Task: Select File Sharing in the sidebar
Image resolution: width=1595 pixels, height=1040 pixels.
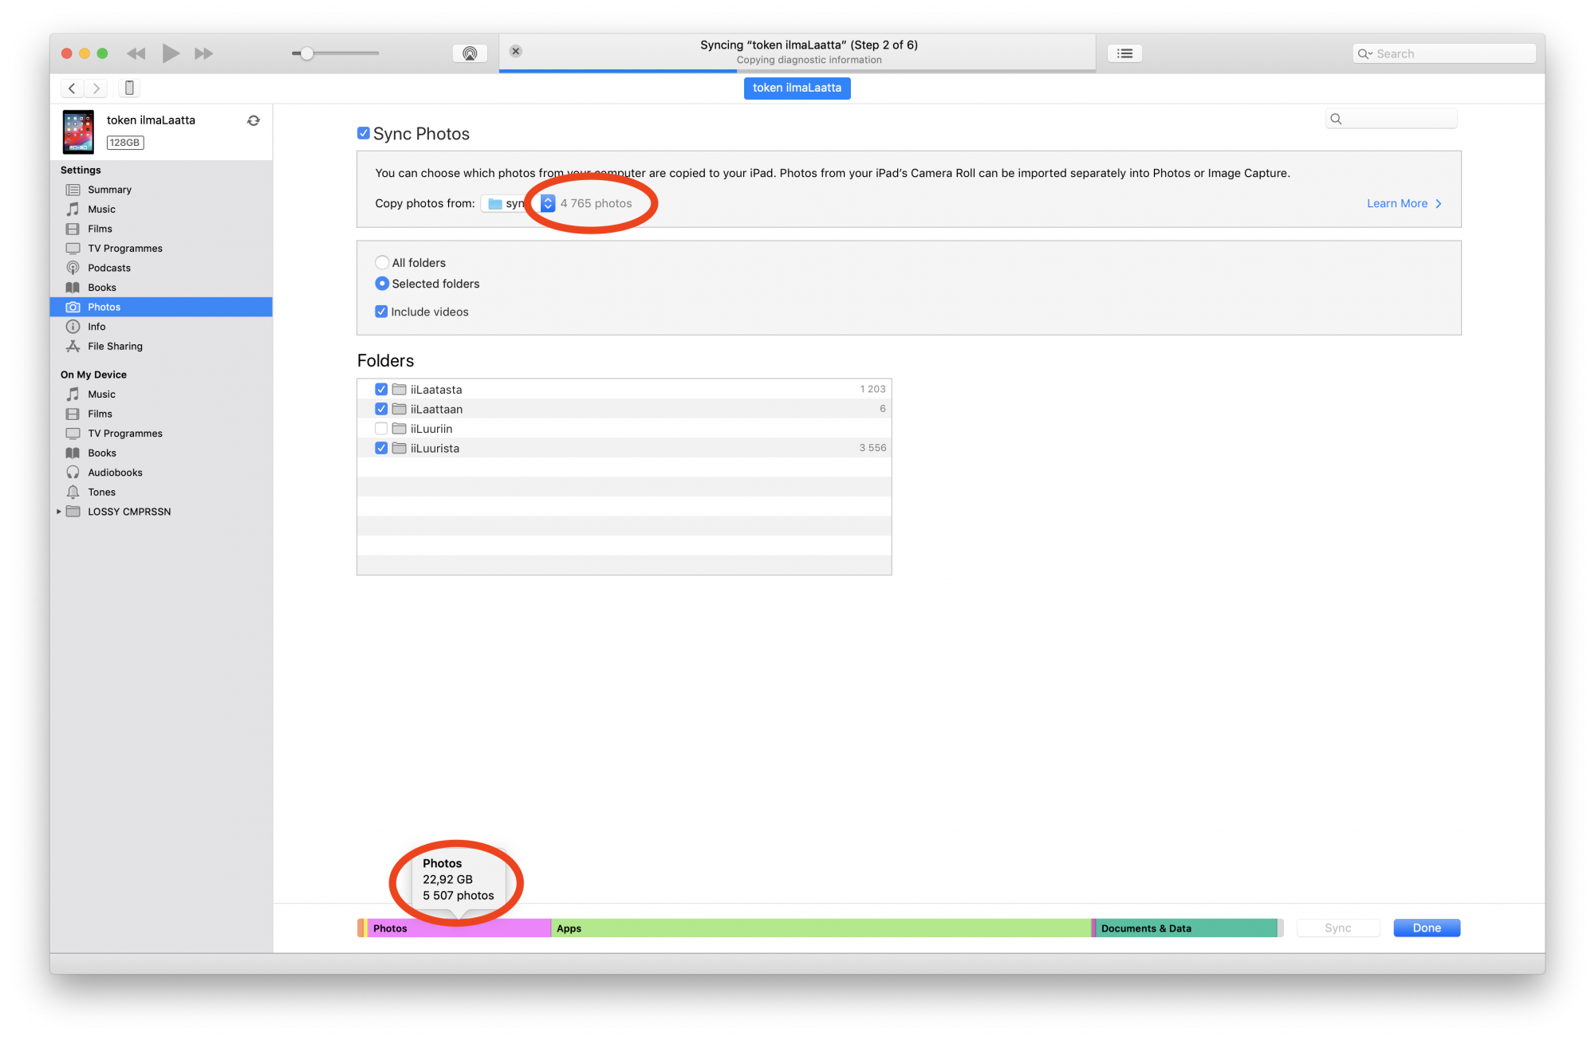Action: click(x=115, y=346)
